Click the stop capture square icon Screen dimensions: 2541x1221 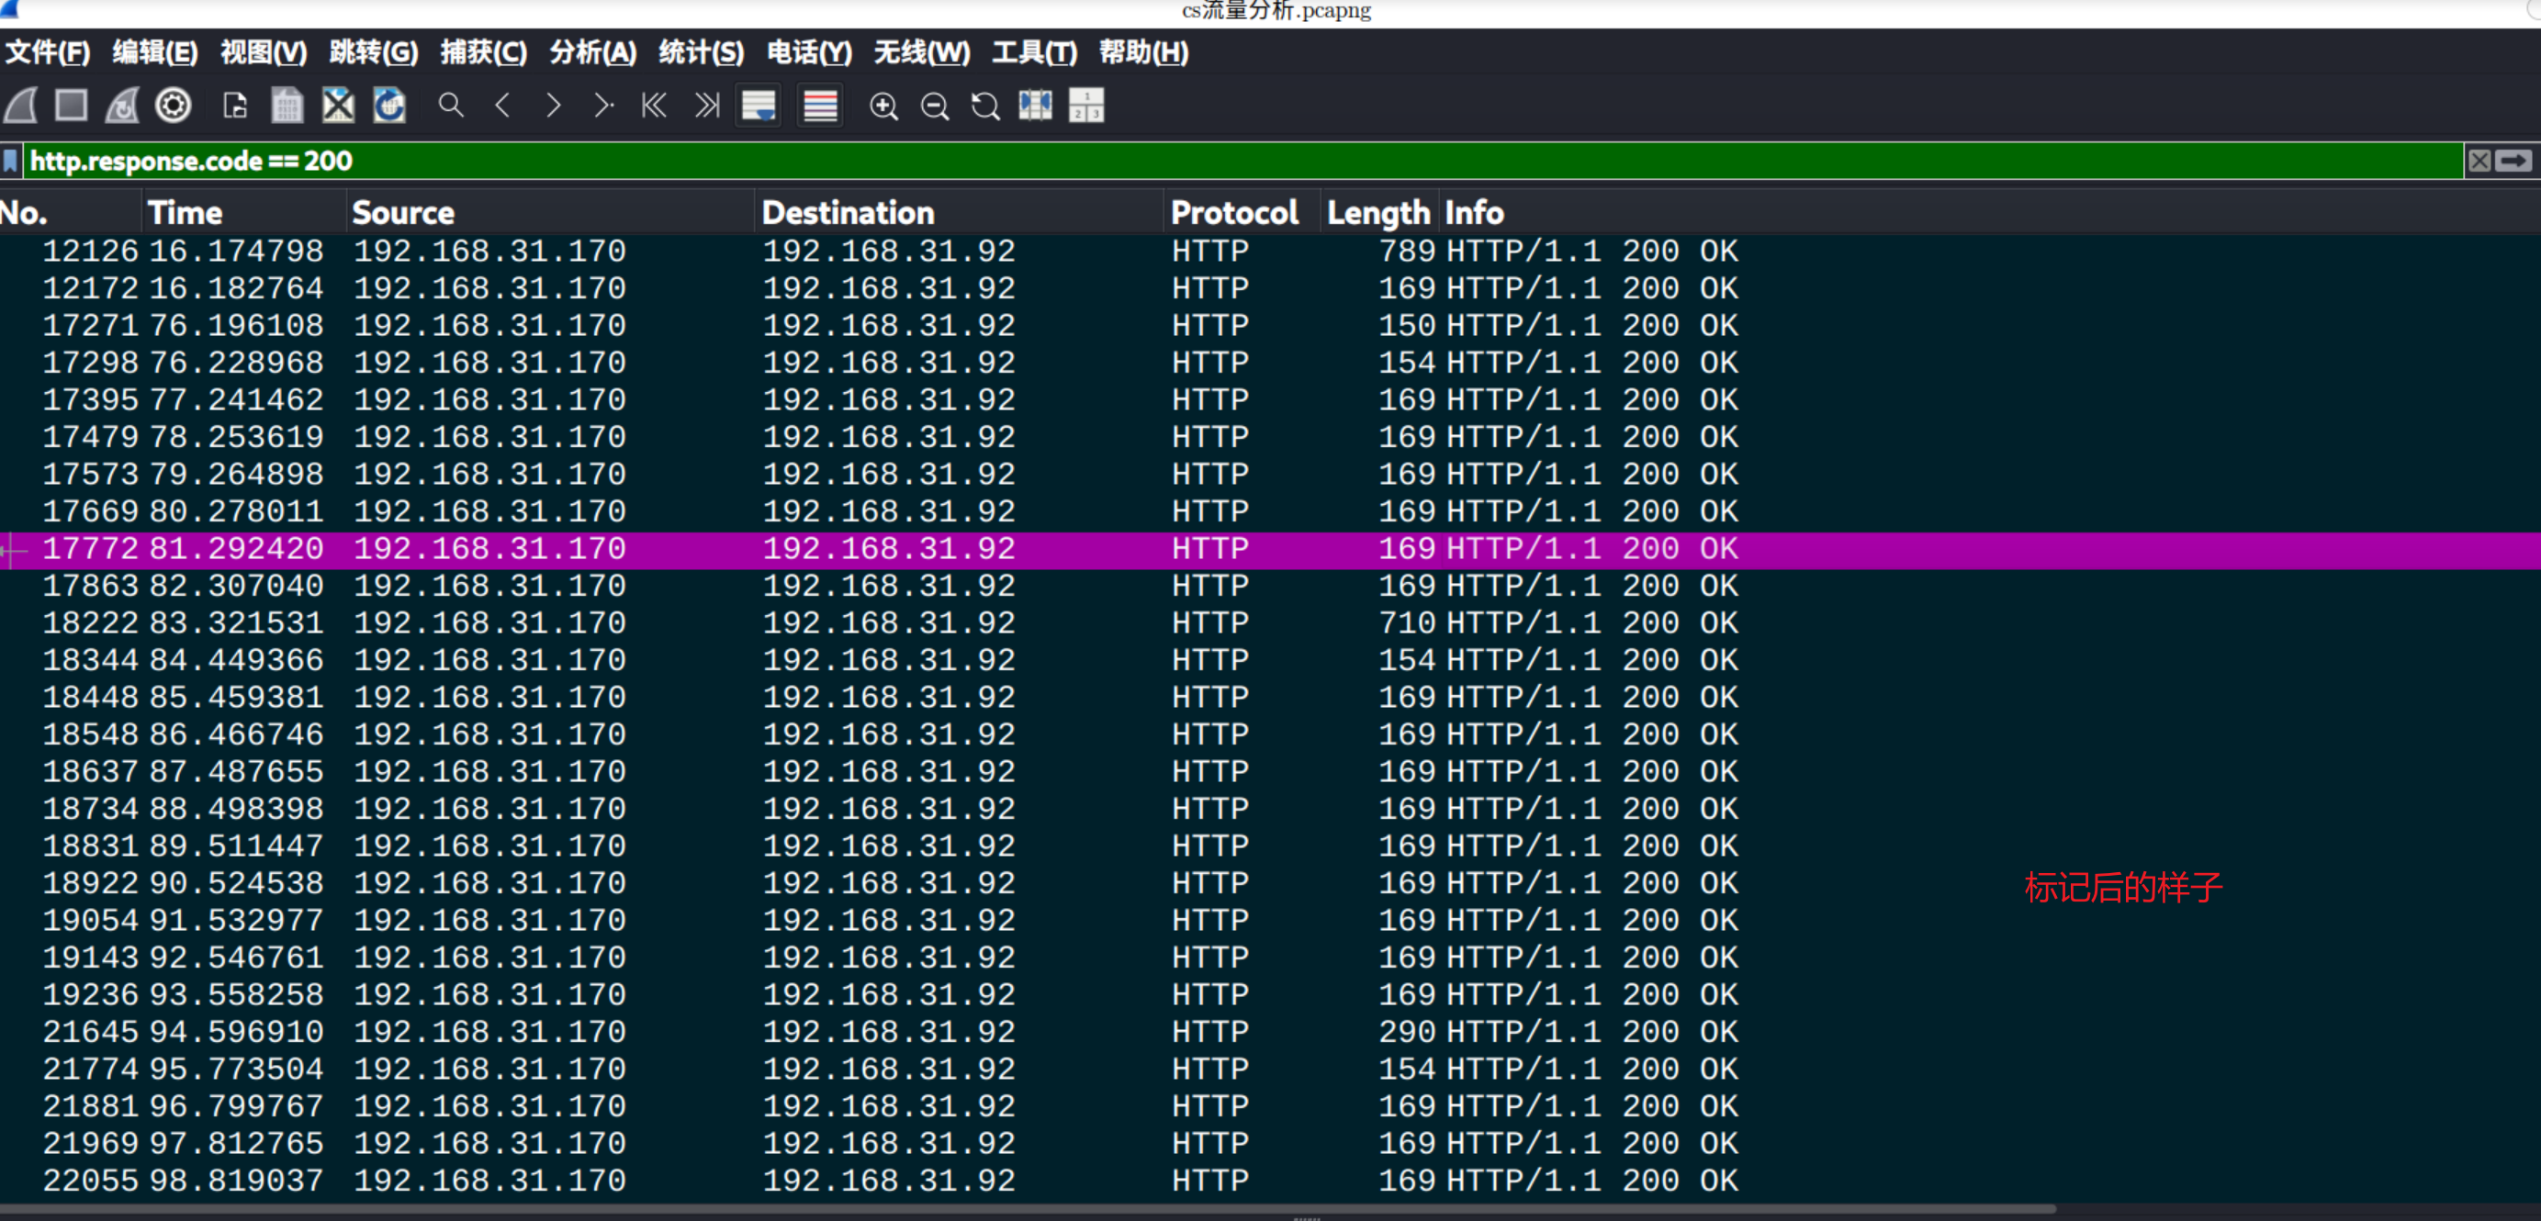pos(71,106)
